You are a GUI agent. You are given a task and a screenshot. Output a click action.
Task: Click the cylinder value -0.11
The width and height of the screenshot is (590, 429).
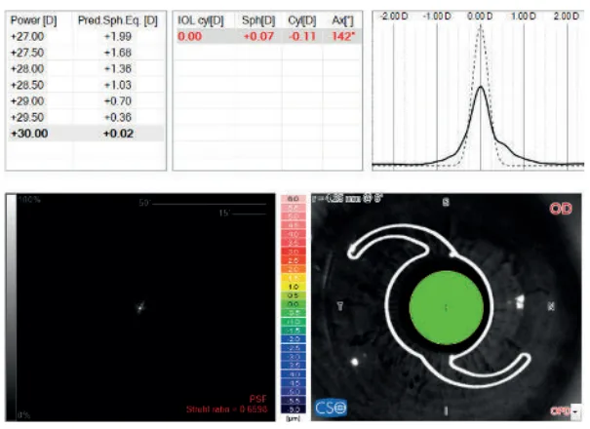[301, 36]
